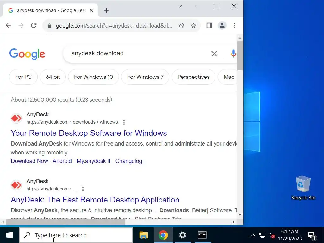The image size is (324, 243).
Task: Open Chrome's three-dot customize menu
Action: (234, 25)
